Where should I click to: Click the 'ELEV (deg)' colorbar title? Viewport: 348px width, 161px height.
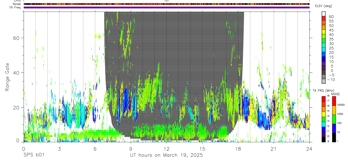point(323,6)
